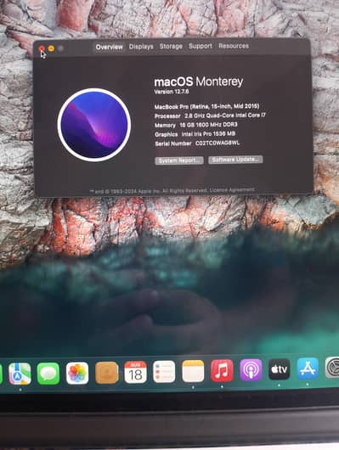Click the 2.8 GHz Quad-Core processor text
The width and height of the screenshot is (339, 450).
pos(225,115)
